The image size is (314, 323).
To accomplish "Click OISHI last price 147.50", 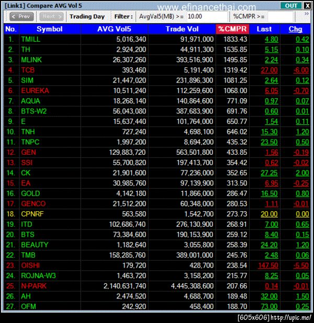I will [x=268, y=266].
